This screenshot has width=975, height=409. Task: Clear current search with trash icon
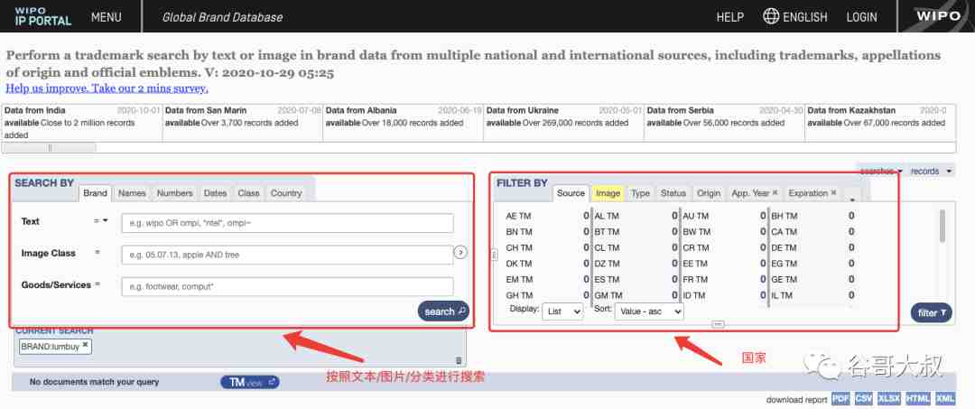pos(459,360)
